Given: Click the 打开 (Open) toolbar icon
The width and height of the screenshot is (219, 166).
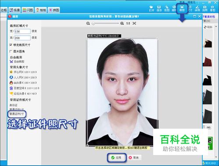Looking at the screenshot, I should [151, 9].
